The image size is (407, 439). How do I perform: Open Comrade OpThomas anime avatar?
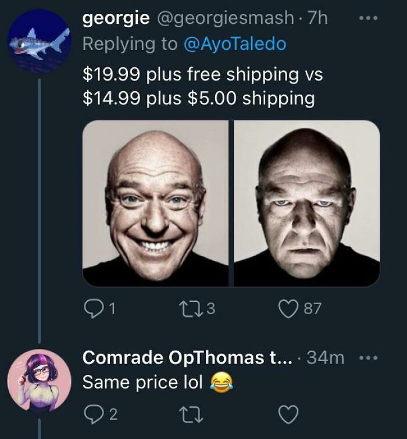coord(39,381)
